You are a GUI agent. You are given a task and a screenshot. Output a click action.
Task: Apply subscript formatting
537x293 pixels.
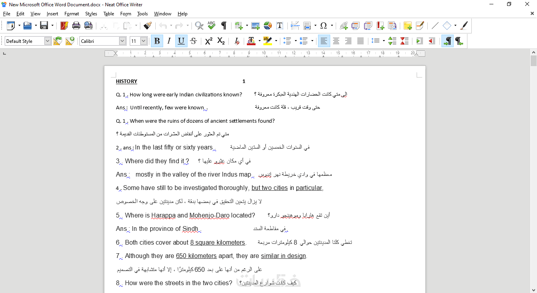coord(221,41)
